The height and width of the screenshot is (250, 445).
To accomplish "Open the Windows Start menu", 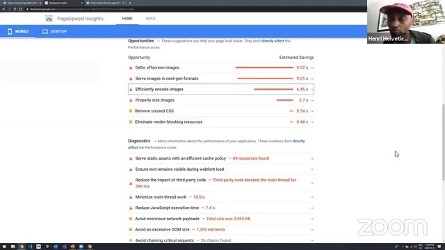I will coord(4,247).
